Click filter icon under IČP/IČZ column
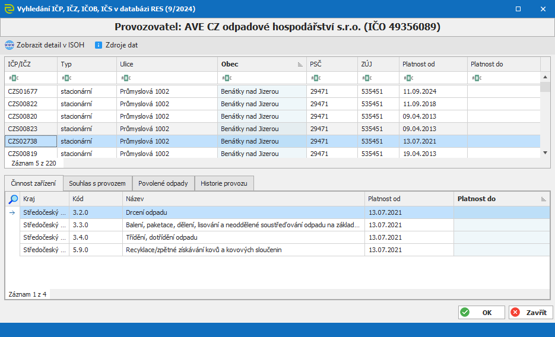The width and height of the screenshot is (555, 337). tap(14, 78)
